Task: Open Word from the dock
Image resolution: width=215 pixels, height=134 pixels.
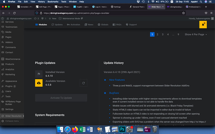Action: pyautogui.click(x=89, y=129)
